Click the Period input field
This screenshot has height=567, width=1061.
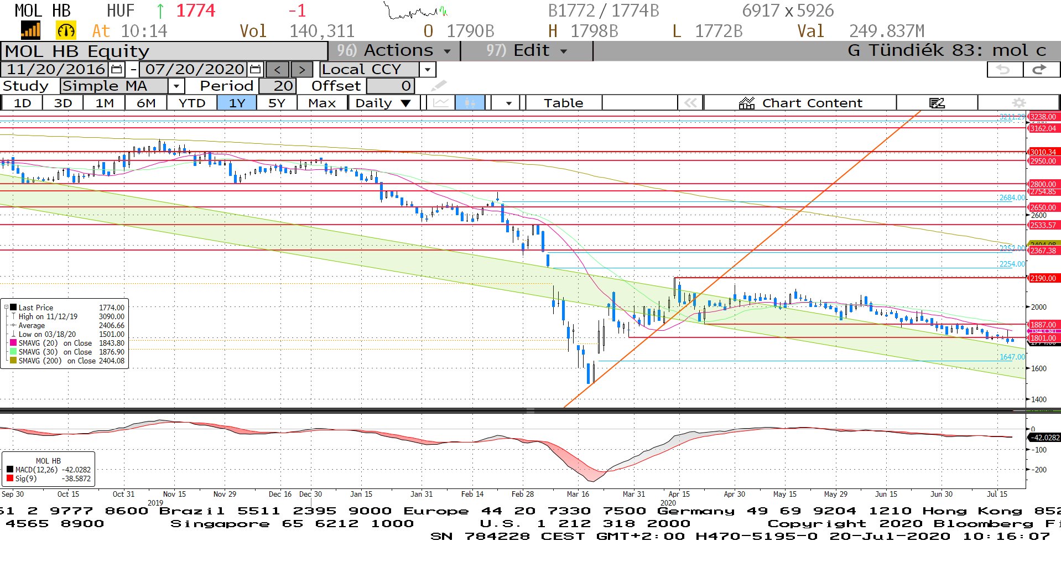[x=277, y=86]
